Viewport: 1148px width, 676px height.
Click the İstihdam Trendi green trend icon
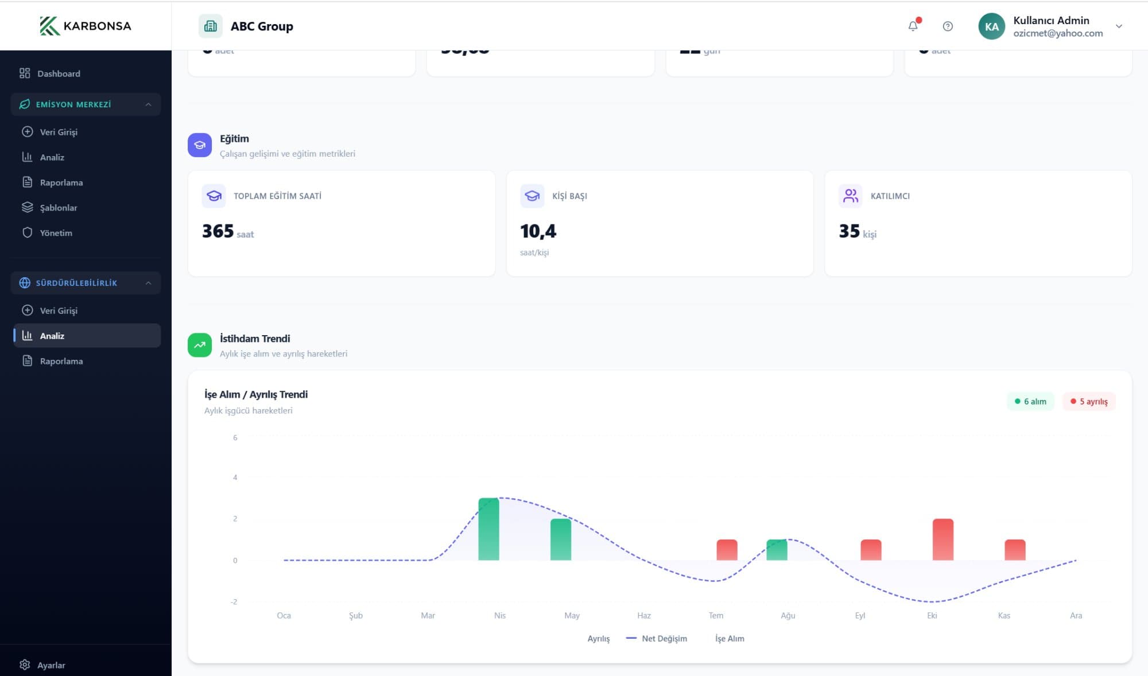(x=200, y=345)
